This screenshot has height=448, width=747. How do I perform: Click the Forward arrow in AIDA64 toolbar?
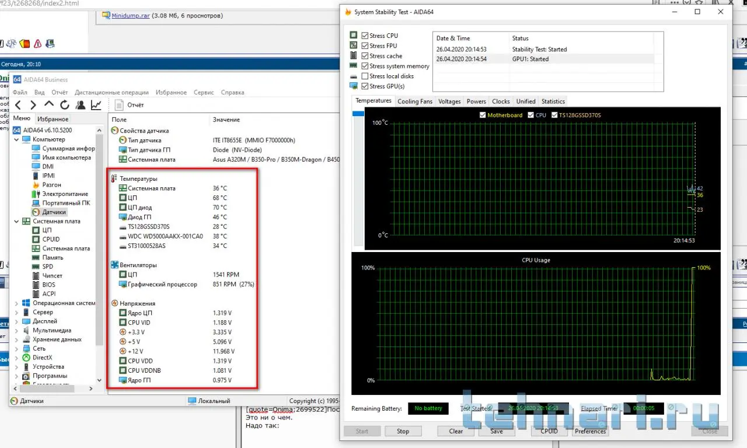point(33,105)
